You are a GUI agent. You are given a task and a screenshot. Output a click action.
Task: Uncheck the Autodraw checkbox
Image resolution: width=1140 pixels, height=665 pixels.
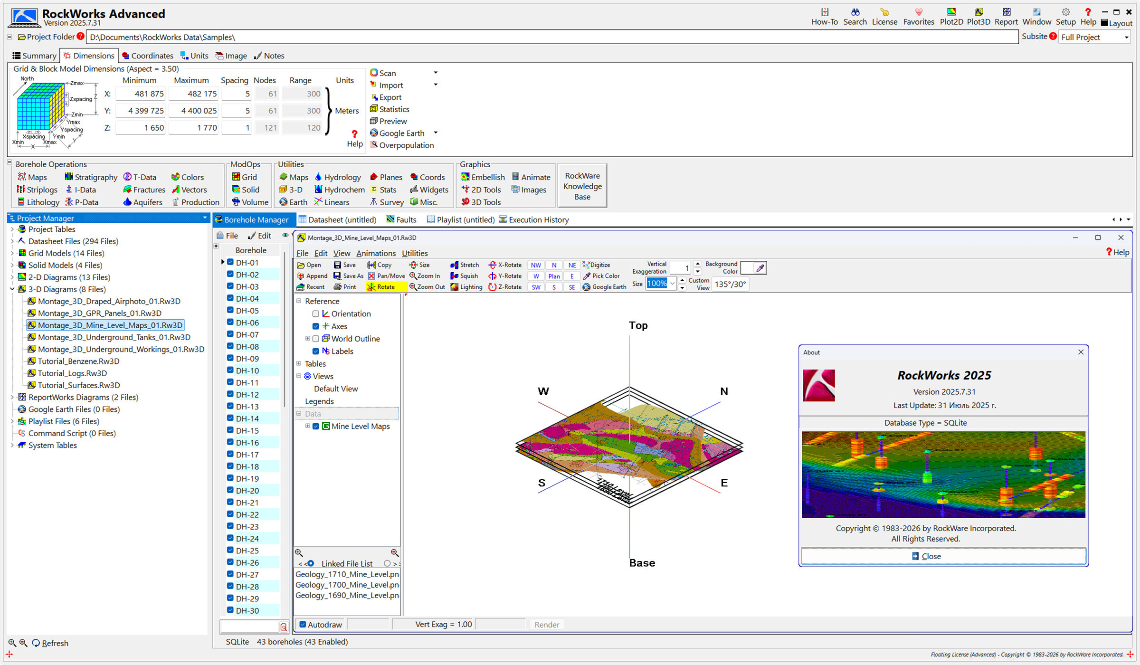[303, 625]
